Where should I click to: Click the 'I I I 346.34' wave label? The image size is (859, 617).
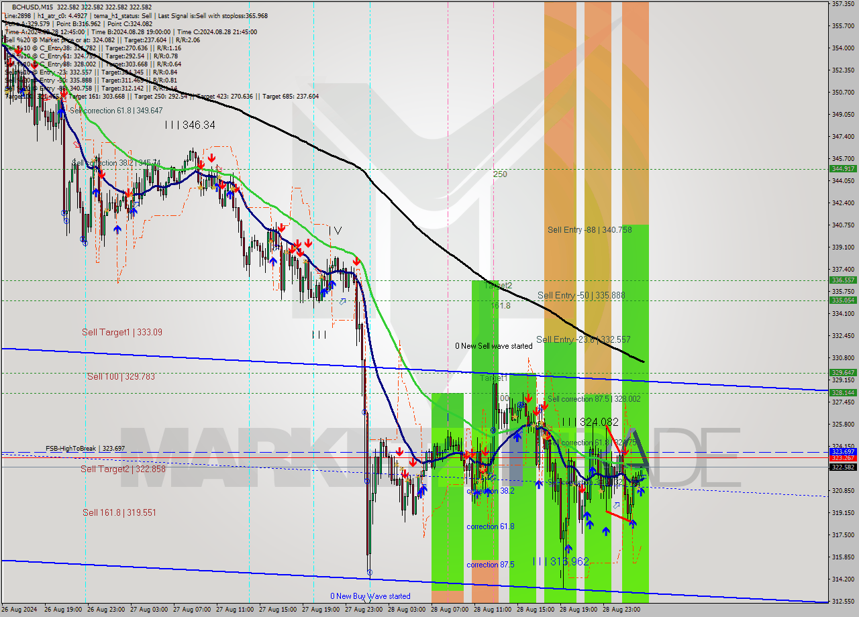point(190,125)
